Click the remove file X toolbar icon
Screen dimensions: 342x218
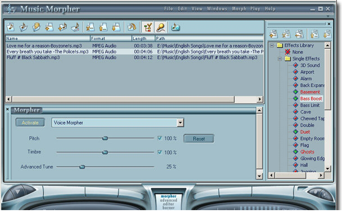pyautogui.click(x=90, y=28)
